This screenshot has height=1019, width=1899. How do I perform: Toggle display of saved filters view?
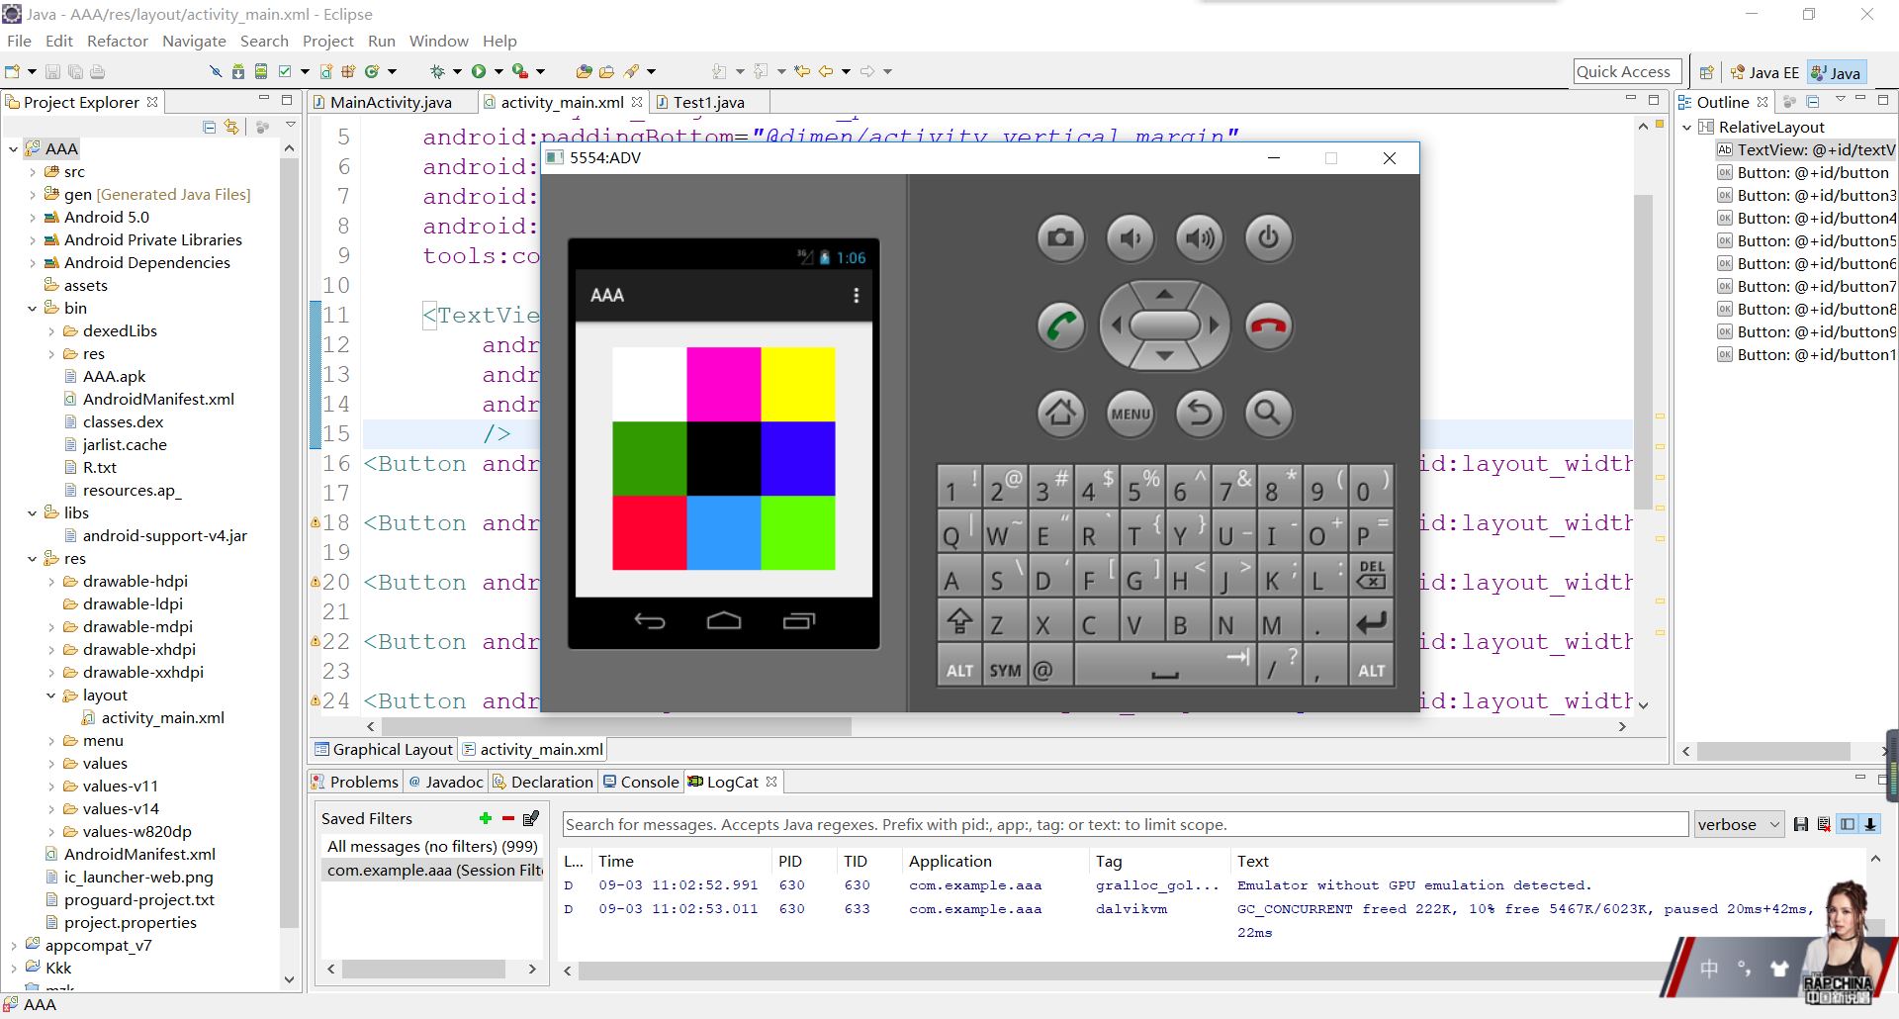point(1848,824)
